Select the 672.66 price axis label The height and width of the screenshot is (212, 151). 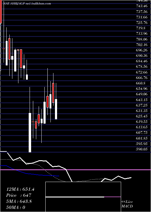coord(142,72)
